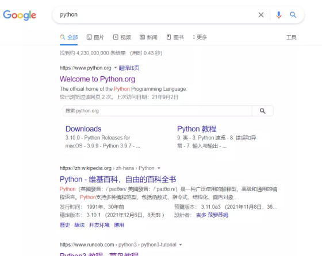
Task: Click result count text 4,230,000,000
Action: tap(93, 53)
